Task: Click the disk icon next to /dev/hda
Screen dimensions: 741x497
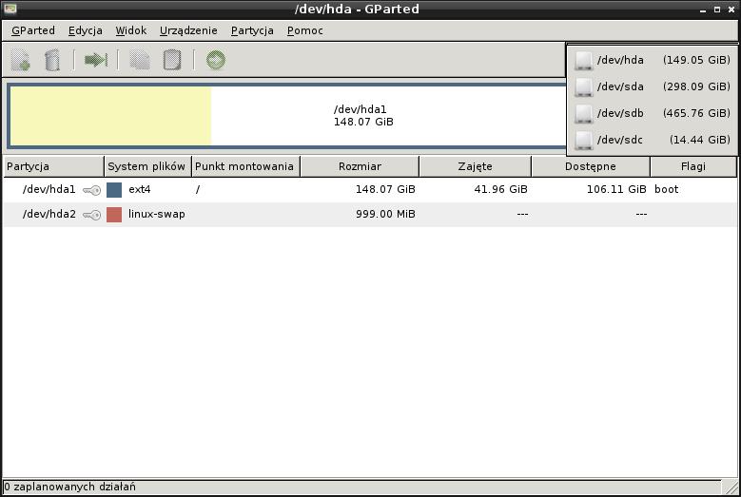Action: tap(583, 61)
